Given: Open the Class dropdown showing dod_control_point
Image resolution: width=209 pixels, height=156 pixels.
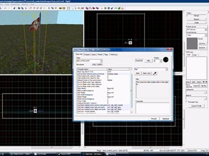Looking at the screenshot, I should point(89,61).
